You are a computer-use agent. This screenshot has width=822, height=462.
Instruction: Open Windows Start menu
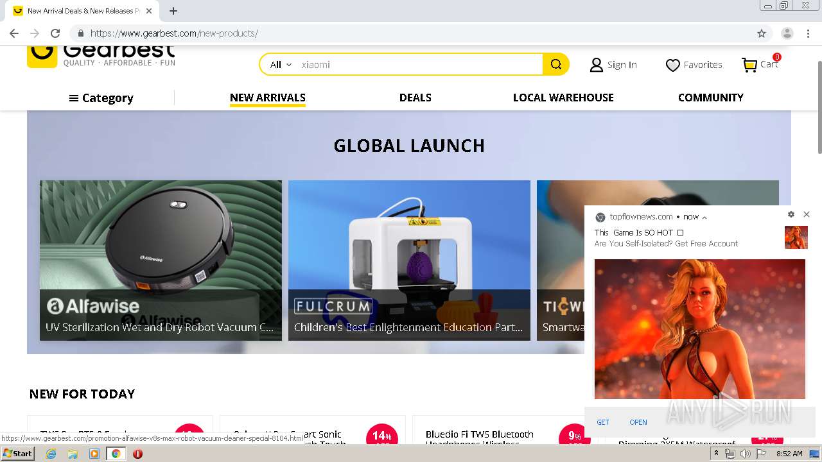[18, 454]
